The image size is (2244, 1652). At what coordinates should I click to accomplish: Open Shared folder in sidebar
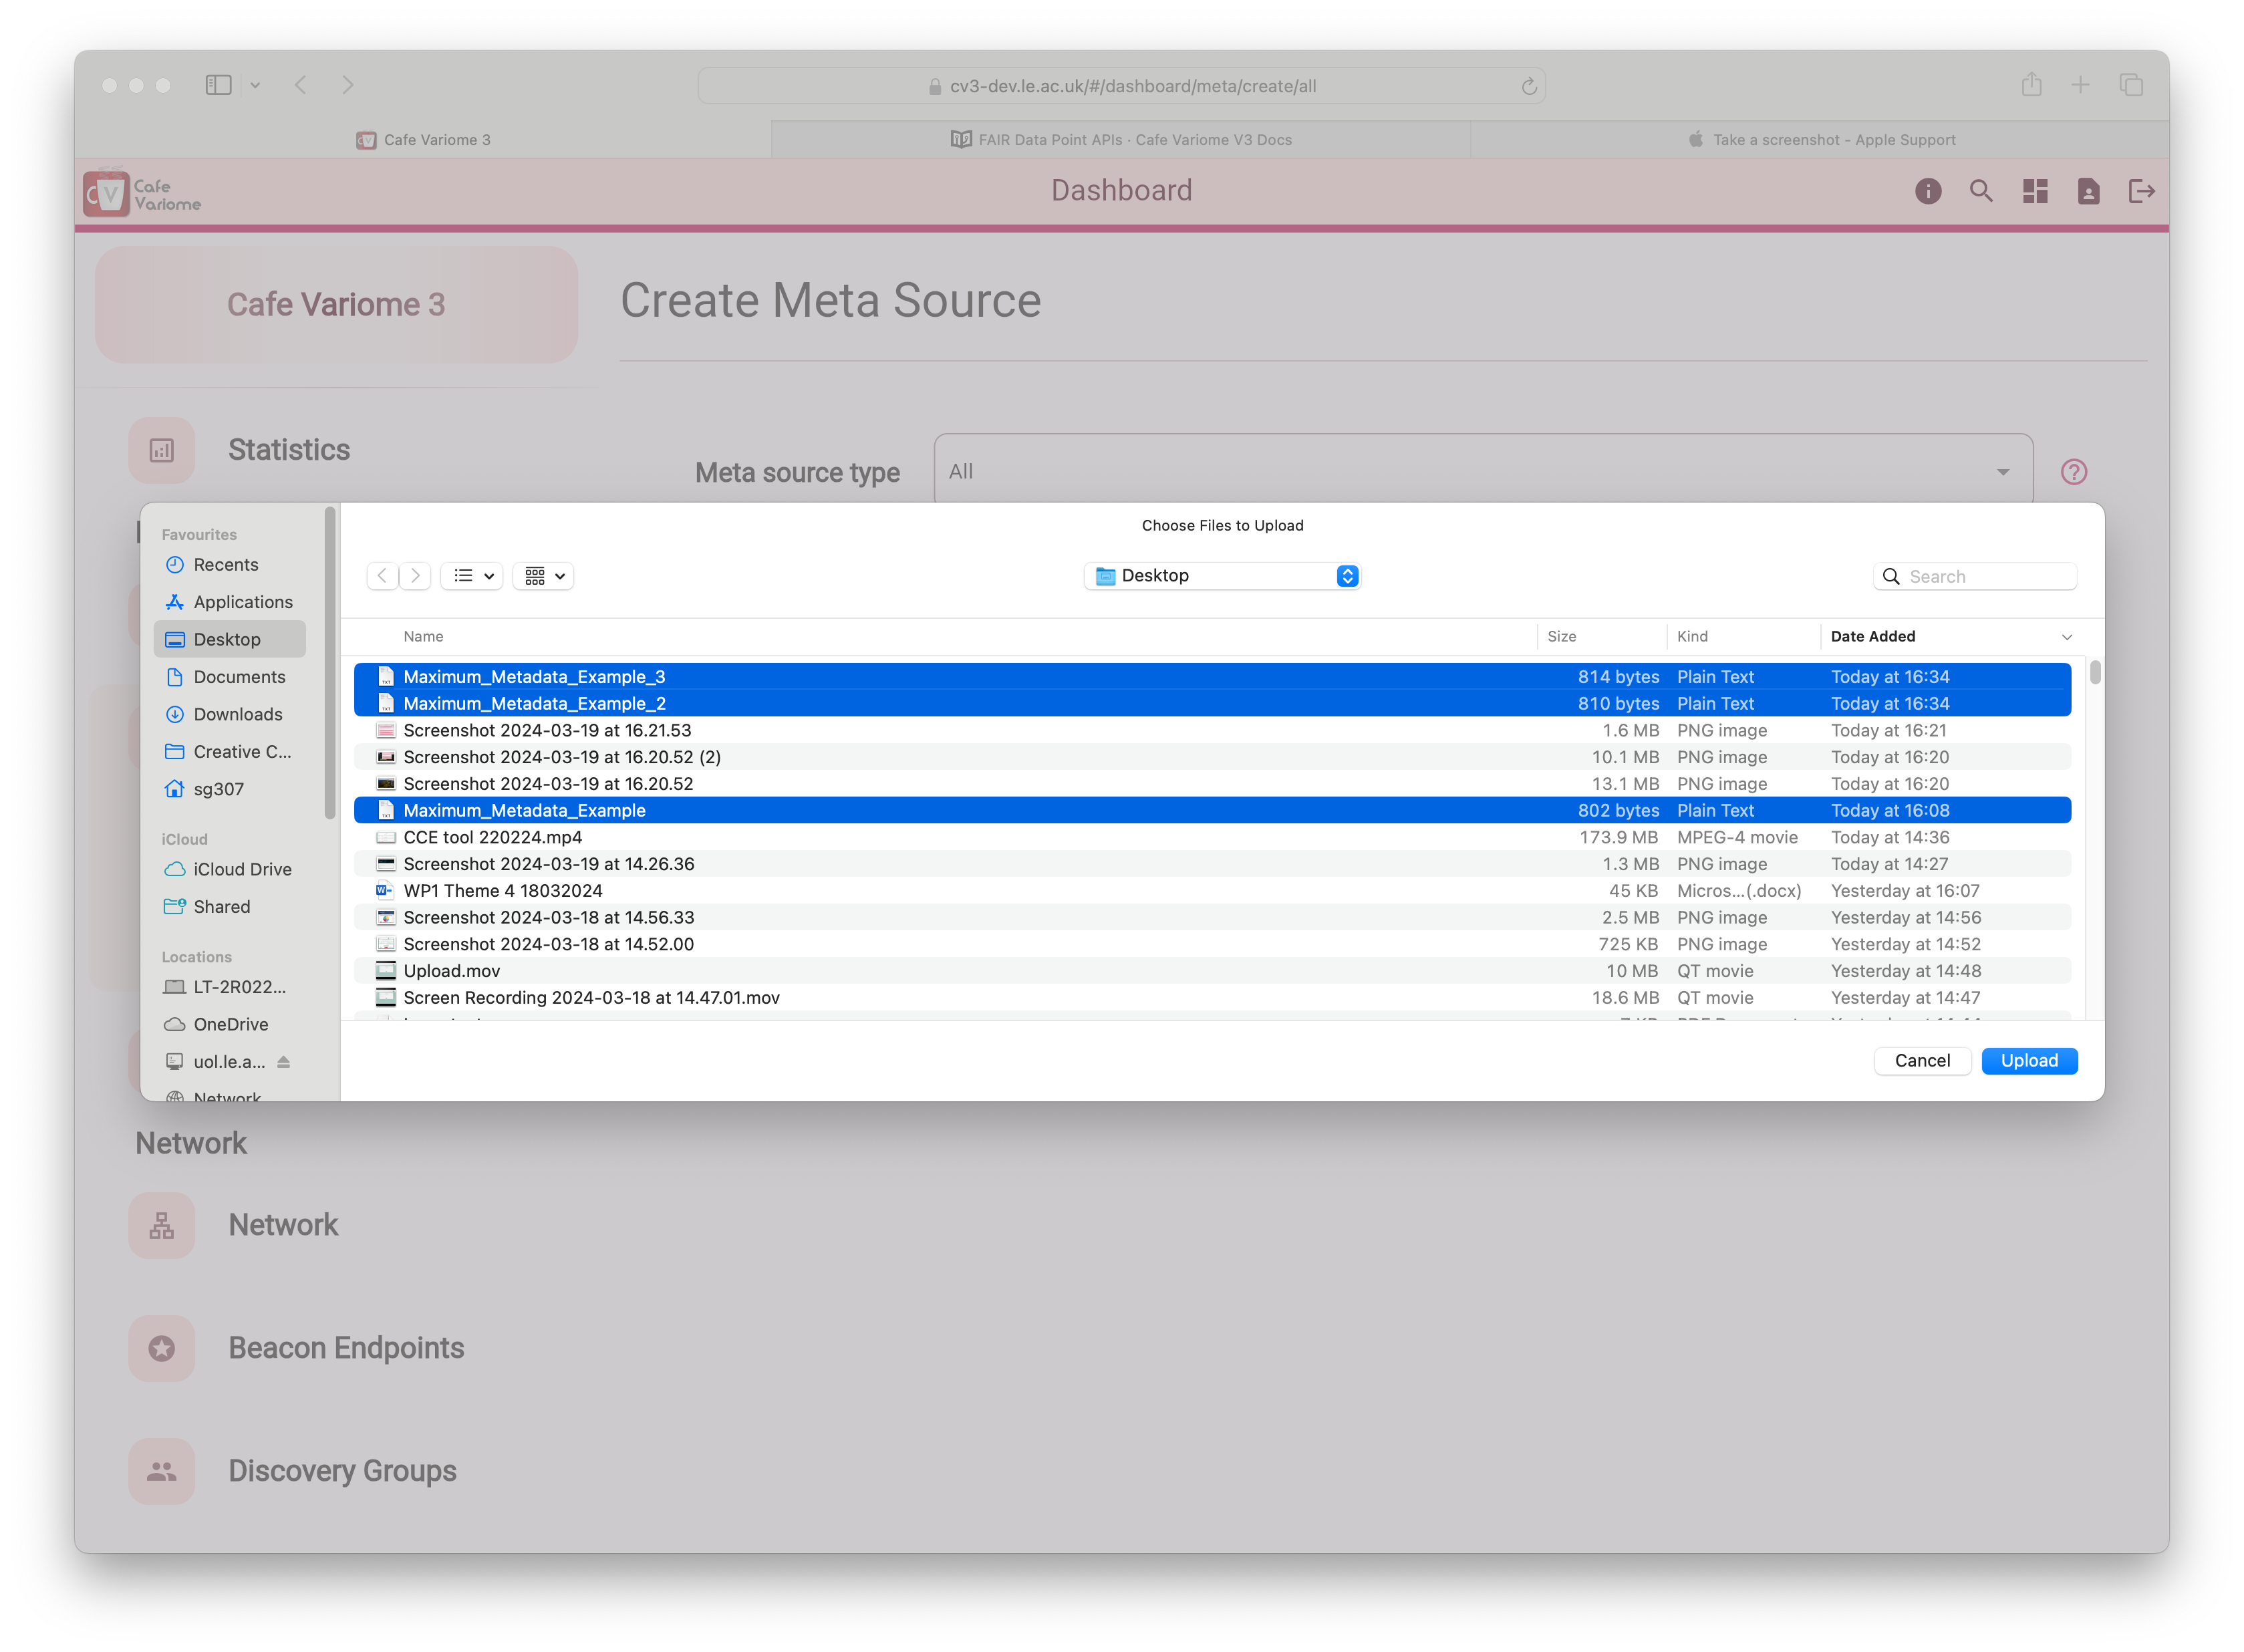click(x=230, y=907)
